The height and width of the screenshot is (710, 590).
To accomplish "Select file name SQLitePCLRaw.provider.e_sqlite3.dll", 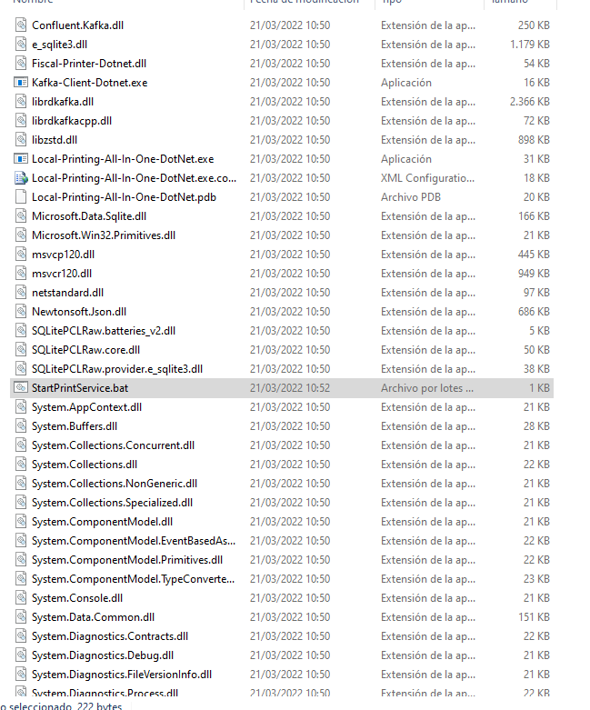I will tap(117, 369).
